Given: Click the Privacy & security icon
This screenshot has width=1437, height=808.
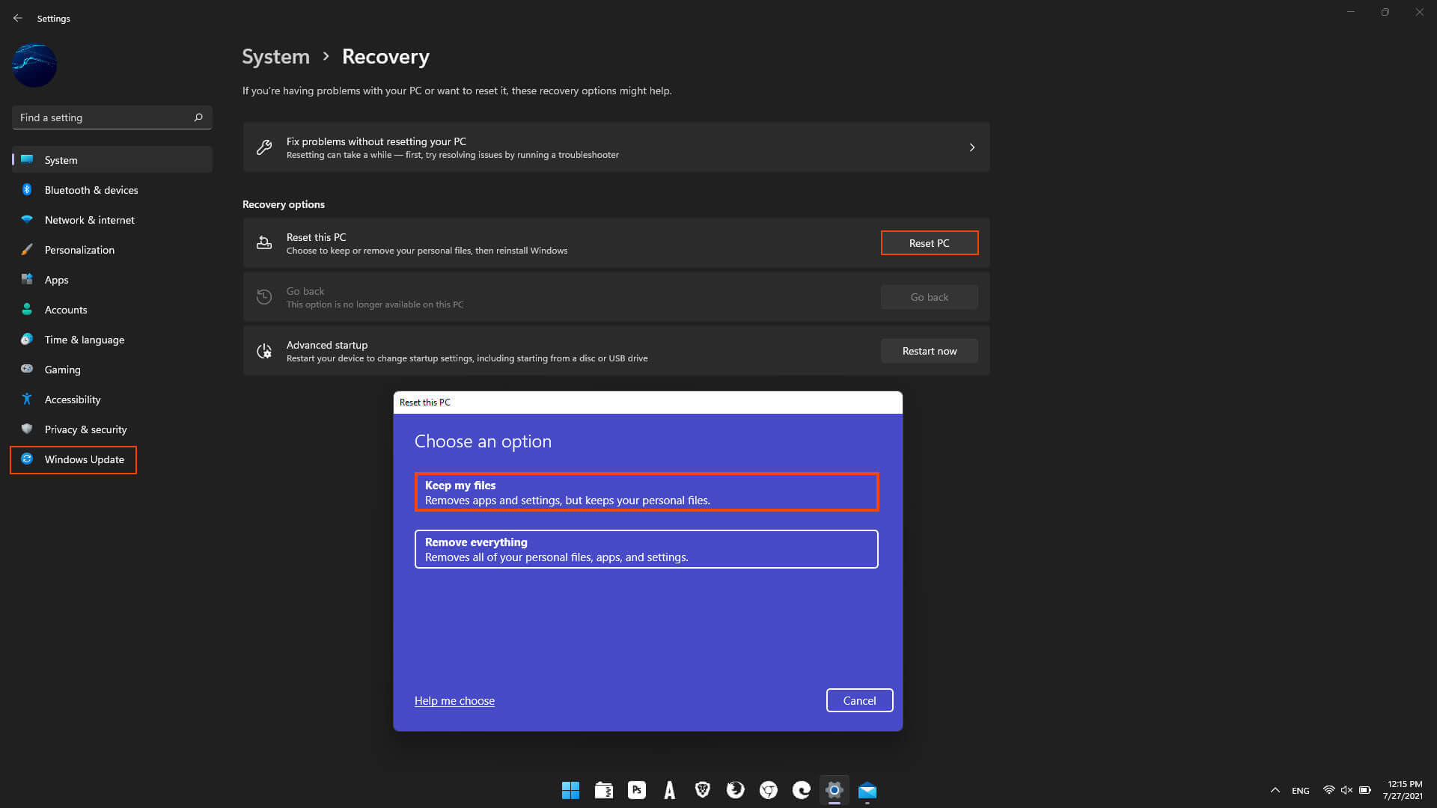Looking at the screenshot, I should (x=27, y=429).
